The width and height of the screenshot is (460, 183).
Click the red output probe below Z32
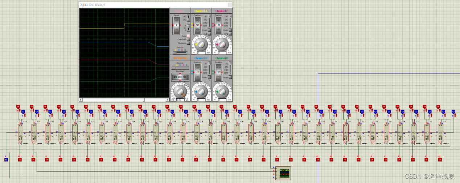tap(20, 159)
